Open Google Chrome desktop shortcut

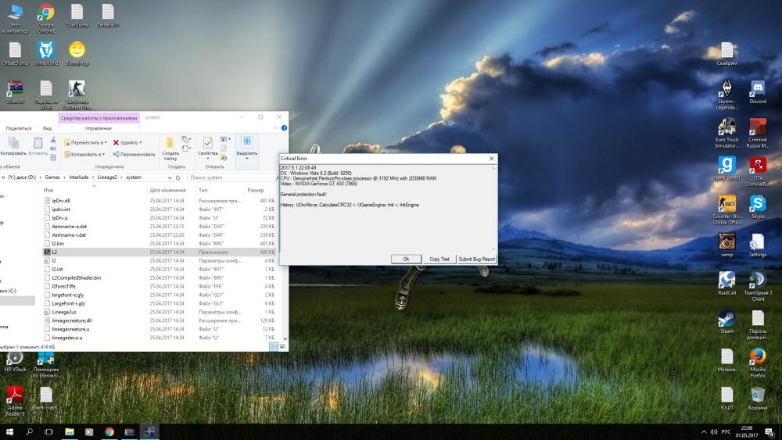point(46,12)
